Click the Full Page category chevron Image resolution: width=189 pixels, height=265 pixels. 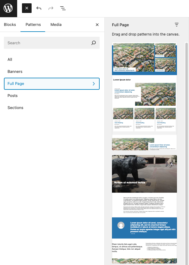(x=94, y=84)
